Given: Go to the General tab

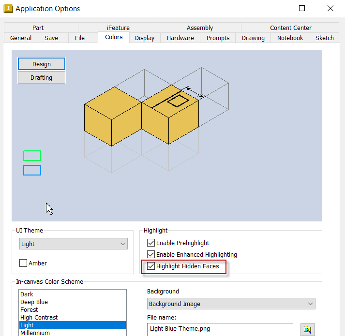Looking at the screenshot, I should point(21,38).
